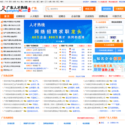
Task: Click the orange 查找工作 search button
Action: 89,9
